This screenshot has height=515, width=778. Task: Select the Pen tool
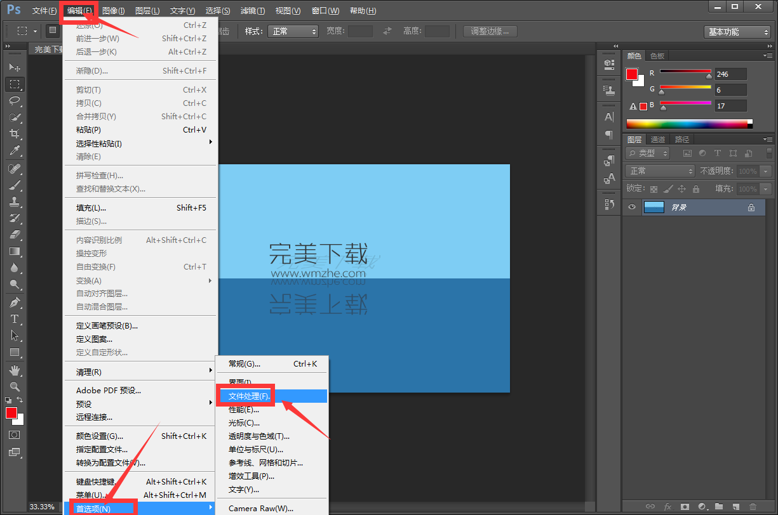[15, 302]
